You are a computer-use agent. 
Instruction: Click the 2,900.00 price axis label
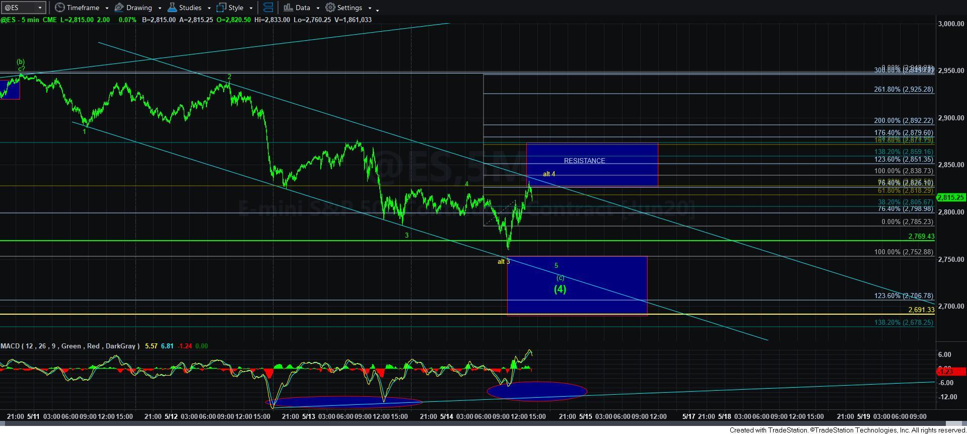pyautogui.click(x=951, y=118)
